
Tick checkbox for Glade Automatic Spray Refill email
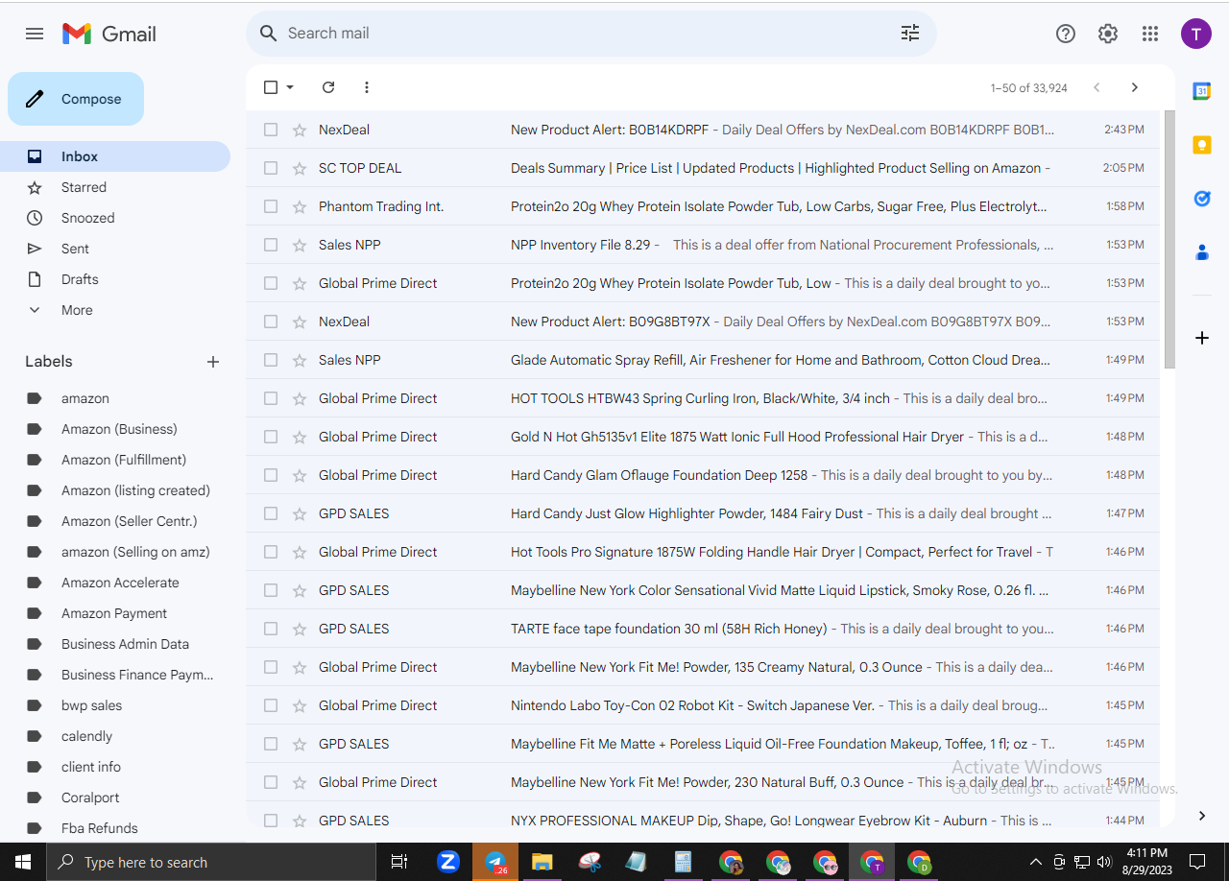271,360
